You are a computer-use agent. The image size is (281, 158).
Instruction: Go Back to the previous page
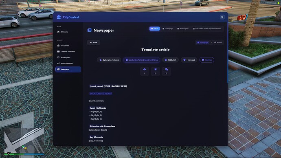click(x=94, y=42)
